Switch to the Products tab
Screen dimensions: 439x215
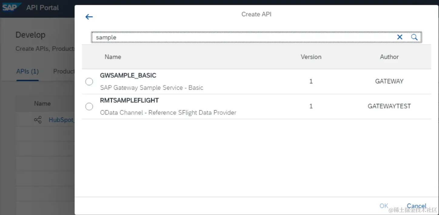(x=64, y=72)
